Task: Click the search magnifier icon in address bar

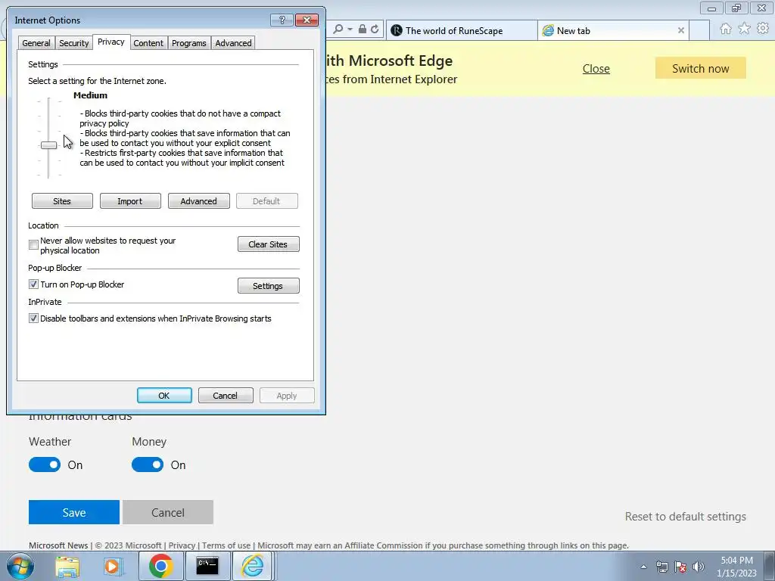Action: point(338,30)
